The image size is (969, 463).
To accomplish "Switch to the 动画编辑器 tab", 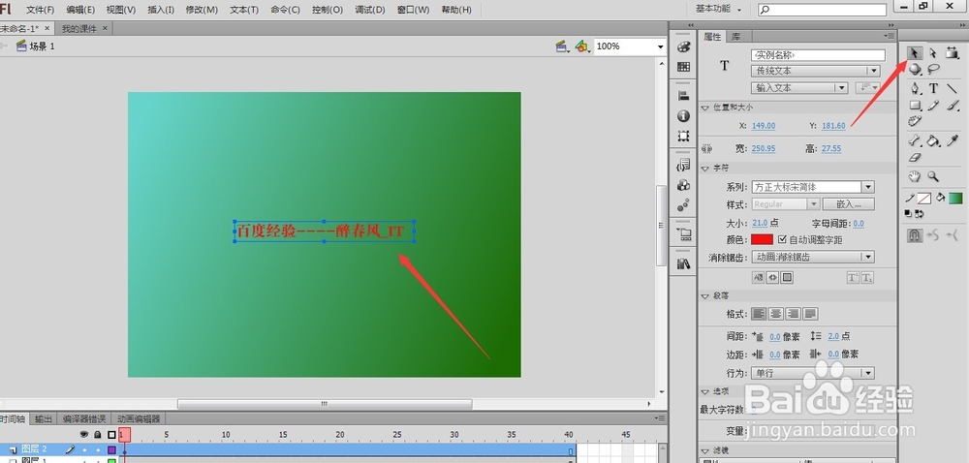I will point(139,418).
